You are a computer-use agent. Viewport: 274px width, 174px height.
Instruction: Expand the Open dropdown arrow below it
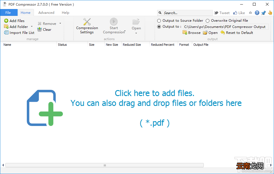tap(136, 33)
